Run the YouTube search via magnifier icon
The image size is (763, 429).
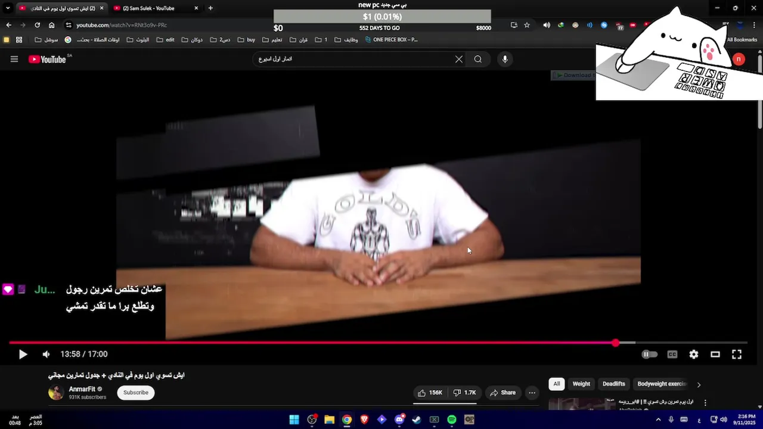(478, 59)
